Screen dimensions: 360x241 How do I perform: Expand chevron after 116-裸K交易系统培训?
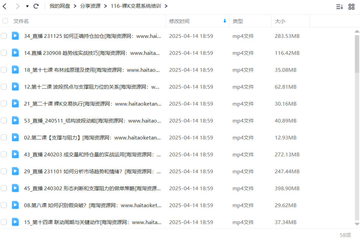point(166,6)
